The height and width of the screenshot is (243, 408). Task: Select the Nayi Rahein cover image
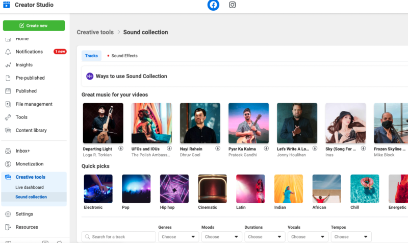point(200,123)
